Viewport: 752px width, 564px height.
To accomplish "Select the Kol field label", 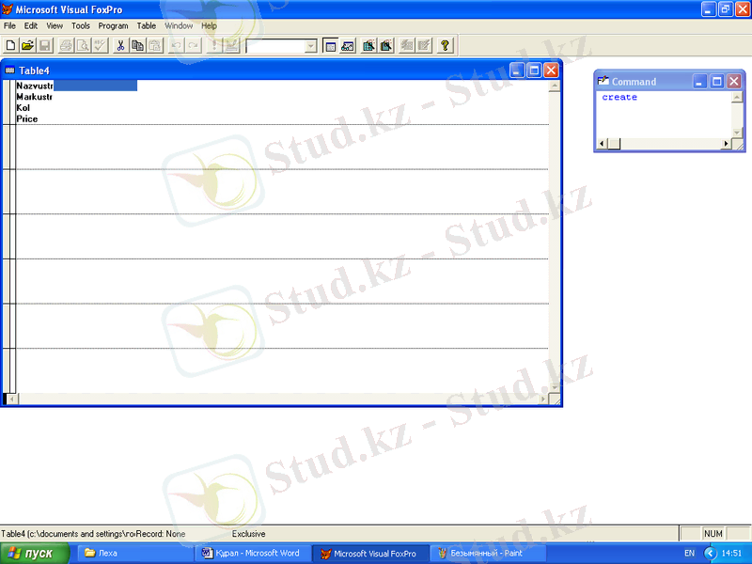I will (x=23, y=108).
